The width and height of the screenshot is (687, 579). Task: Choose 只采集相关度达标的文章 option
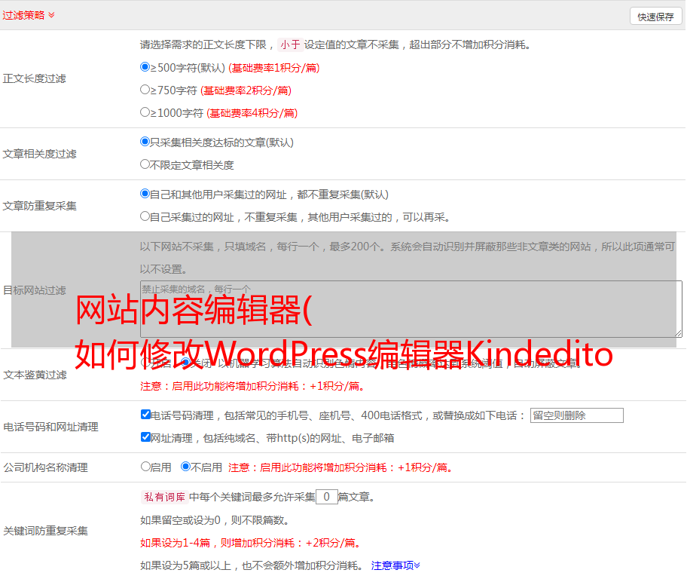point(145,142)
